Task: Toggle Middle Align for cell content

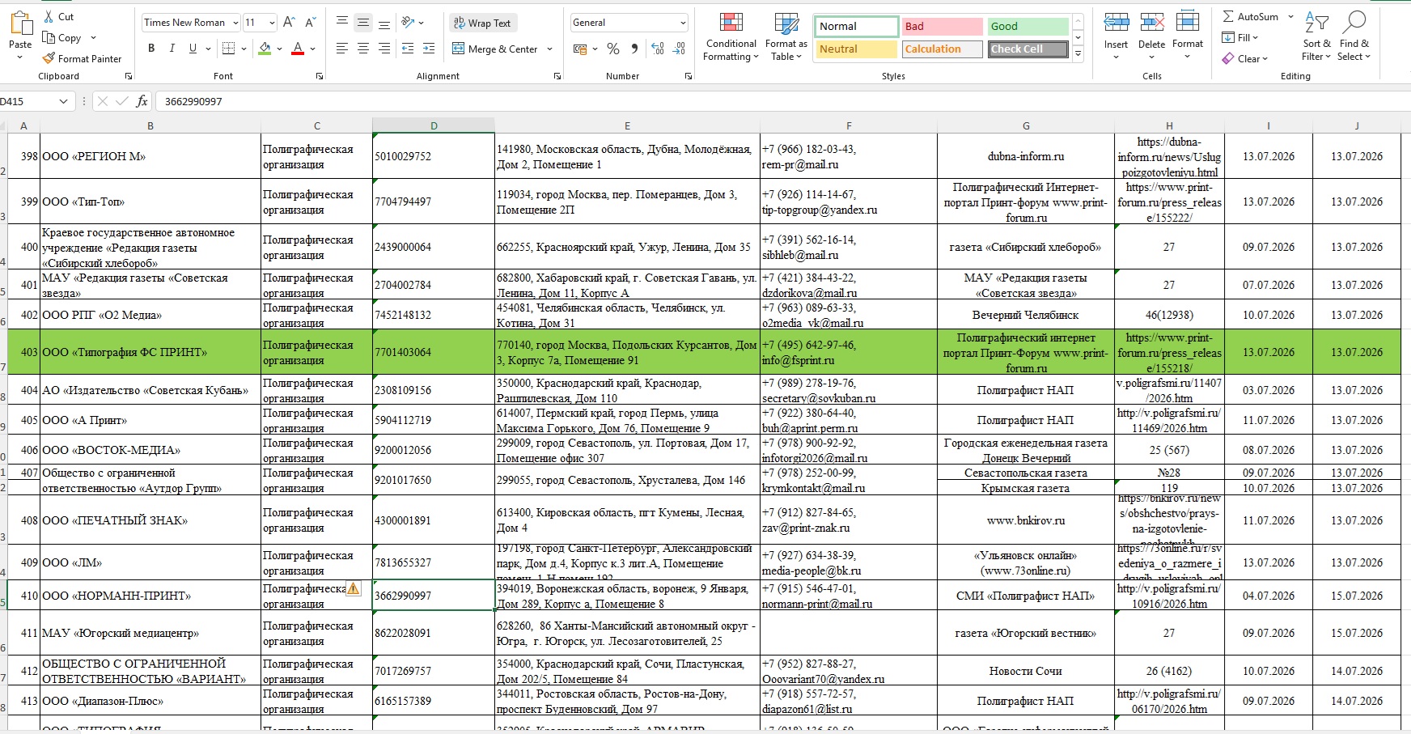Action: (363, 23)
